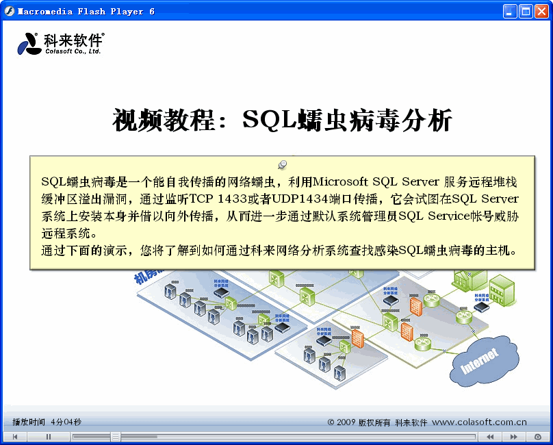Click the magnifier icon above the yellow box

point(281,164)
